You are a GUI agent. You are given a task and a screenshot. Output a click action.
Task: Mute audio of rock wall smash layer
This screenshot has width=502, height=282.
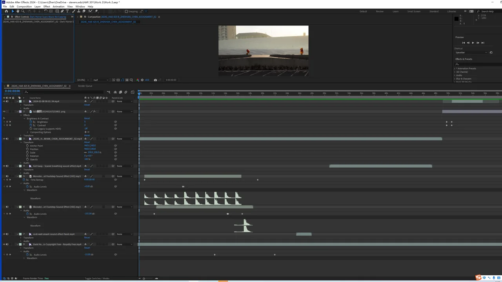pyautogui.click(x=7, y=234)
